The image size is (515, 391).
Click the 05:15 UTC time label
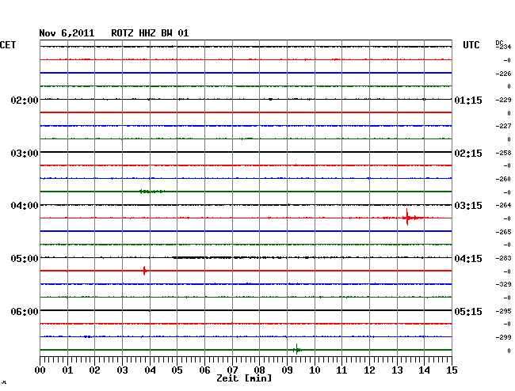pos(468,311)
